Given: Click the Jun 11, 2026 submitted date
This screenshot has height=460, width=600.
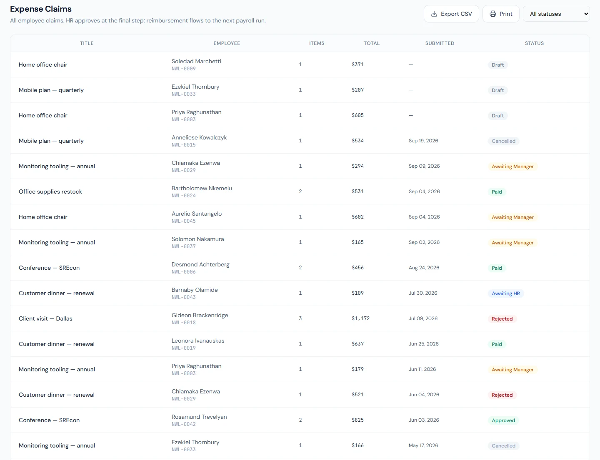Looking at the screenshot, I should point(422,369).
